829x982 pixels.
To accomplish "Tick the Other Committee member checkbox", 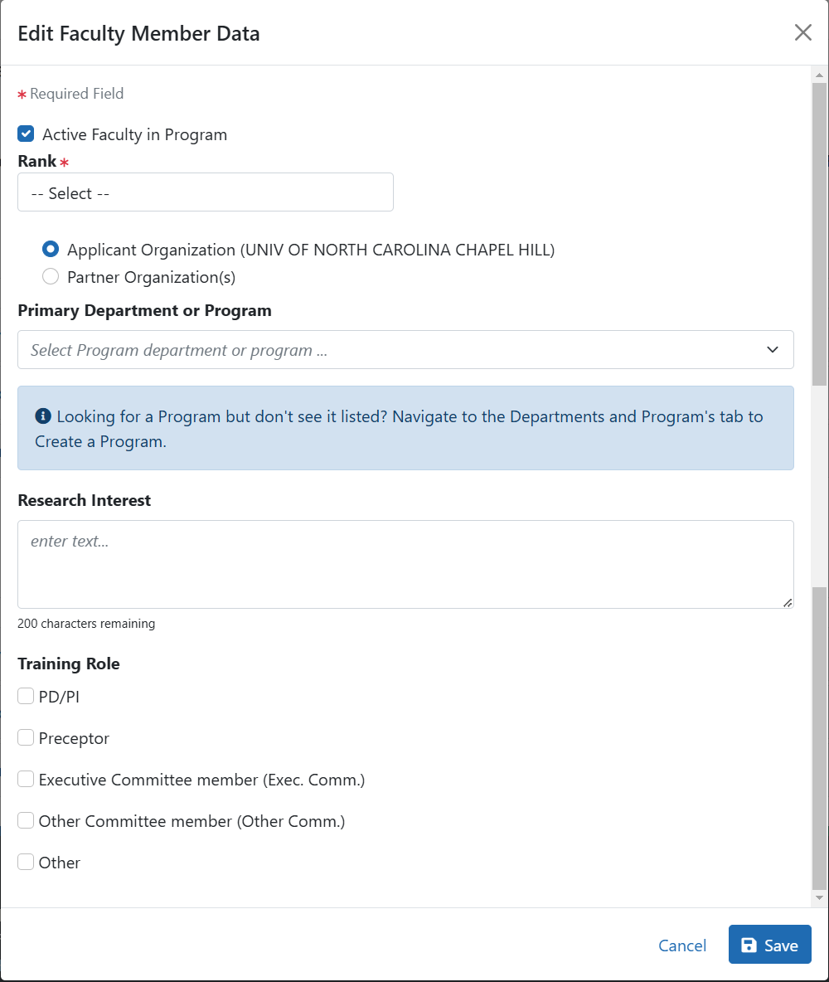I will coord(26,819).
